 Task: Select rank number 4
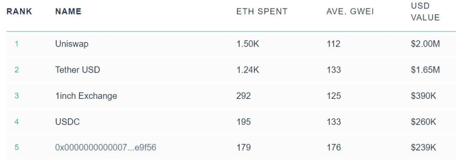click(16, 122)
